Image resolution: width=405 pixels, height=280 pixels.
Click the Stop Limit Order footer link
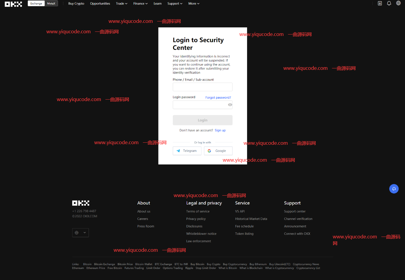click(206, 268)
